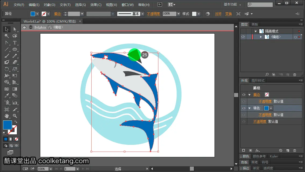Select the Free Transform tool

(x=15, y=76)
